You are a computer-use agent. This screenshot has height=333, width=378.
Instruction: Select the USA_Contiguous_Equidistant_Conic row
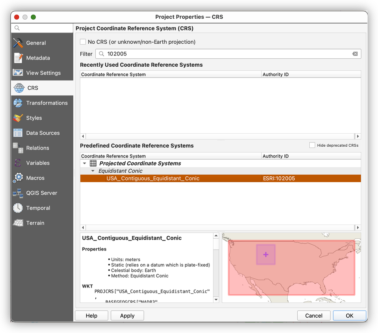(153, 178)
